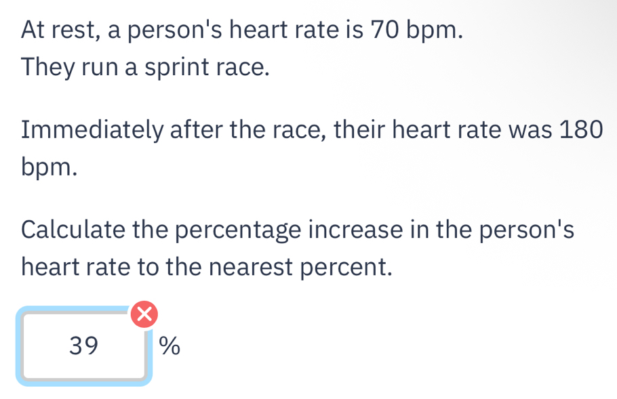Click the percent symbol beside the answer box
Image resolution: width=617 pixels, height=399 pixels.
pyautogui.click(x=170, y=346)
